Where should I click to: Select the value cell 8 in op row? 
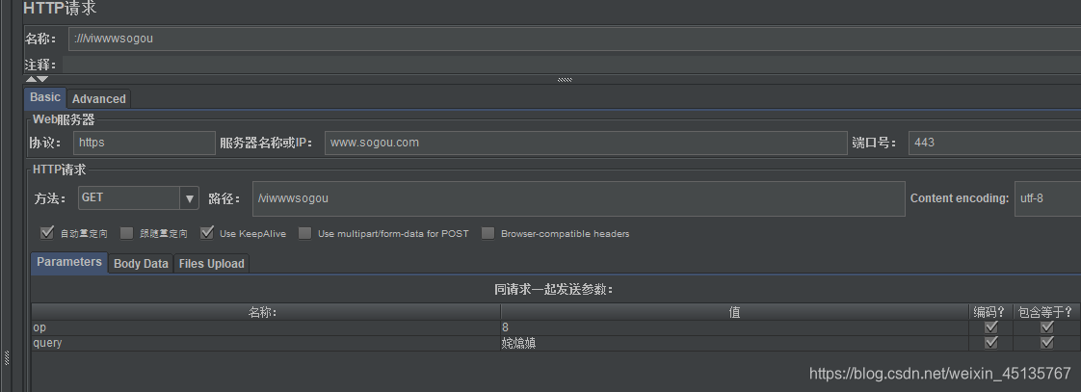click(x=735, y=327)
